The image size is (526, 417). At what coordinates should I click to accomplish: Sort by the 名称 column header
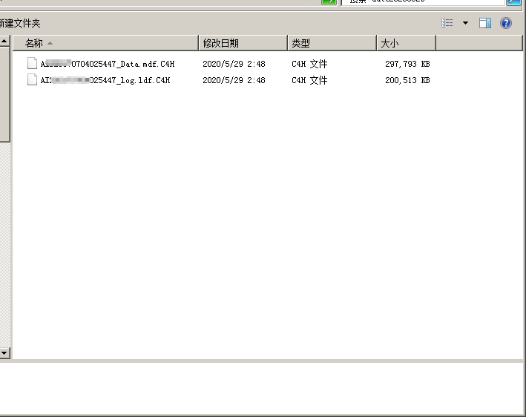(105, 43)
